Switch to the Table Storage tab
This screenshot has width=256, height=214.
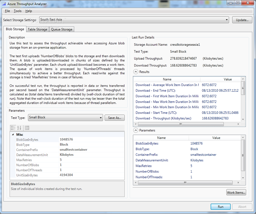tap(38, 29)
